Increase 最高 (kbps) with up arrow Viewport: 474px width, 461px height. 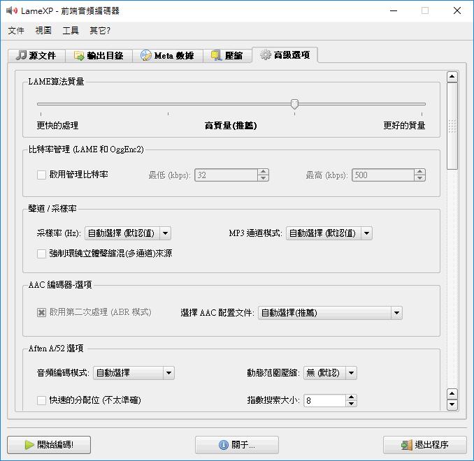420,172
